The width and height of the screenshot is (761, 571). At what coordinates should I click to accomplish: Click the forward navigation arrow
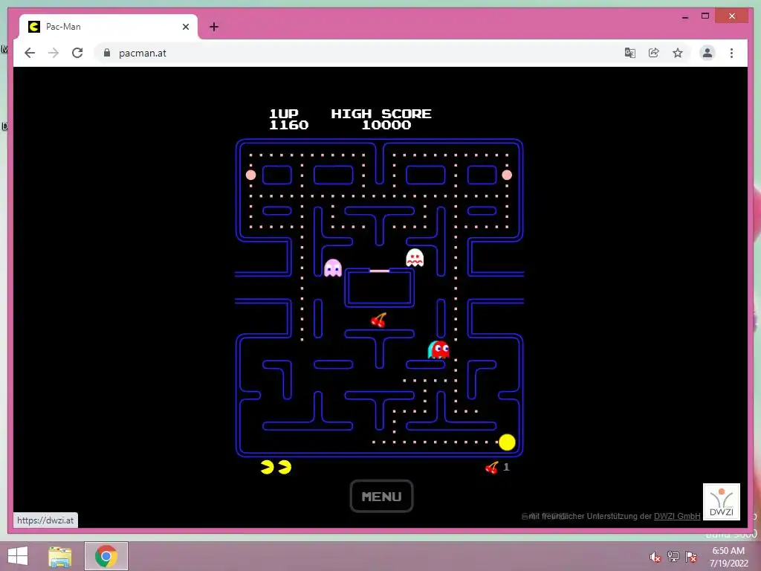[x=54, y=53]
